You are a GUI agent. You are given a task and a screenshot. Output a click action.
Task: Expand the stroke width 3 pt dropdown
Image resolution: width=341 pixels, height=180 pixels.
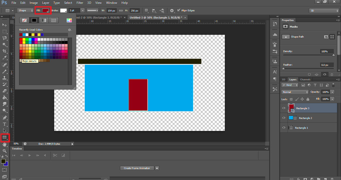(x=82, y=11)
